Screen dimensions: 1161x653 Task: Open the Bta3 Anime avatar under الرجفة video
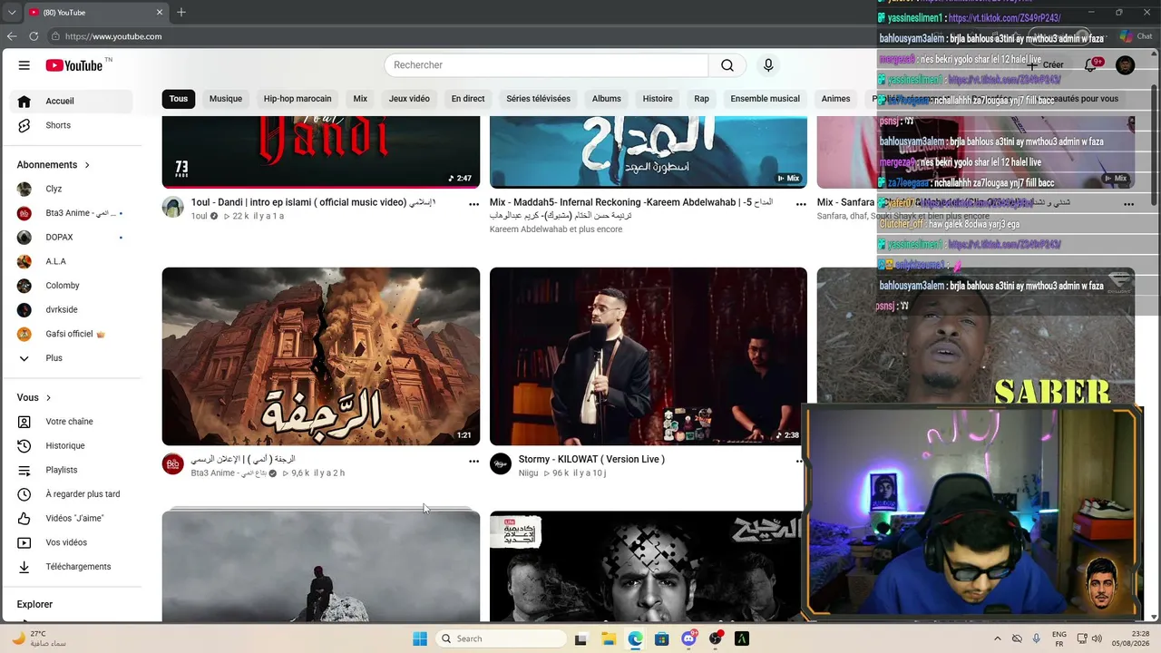pyautogui.click(x=173, y=464)
